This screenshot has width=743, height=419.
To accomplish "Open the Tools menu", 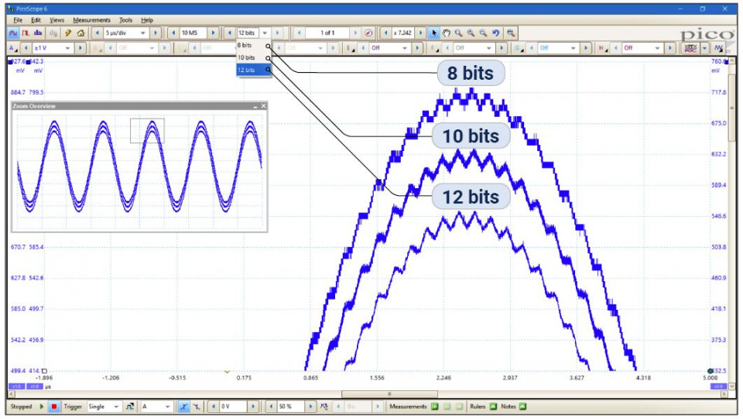I will click(x=125, y=19).
